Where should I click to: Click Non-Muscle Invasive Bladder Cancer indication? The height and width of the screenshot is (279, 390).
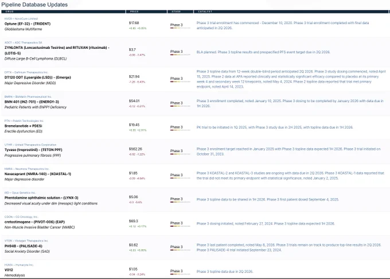coord(40,227)
